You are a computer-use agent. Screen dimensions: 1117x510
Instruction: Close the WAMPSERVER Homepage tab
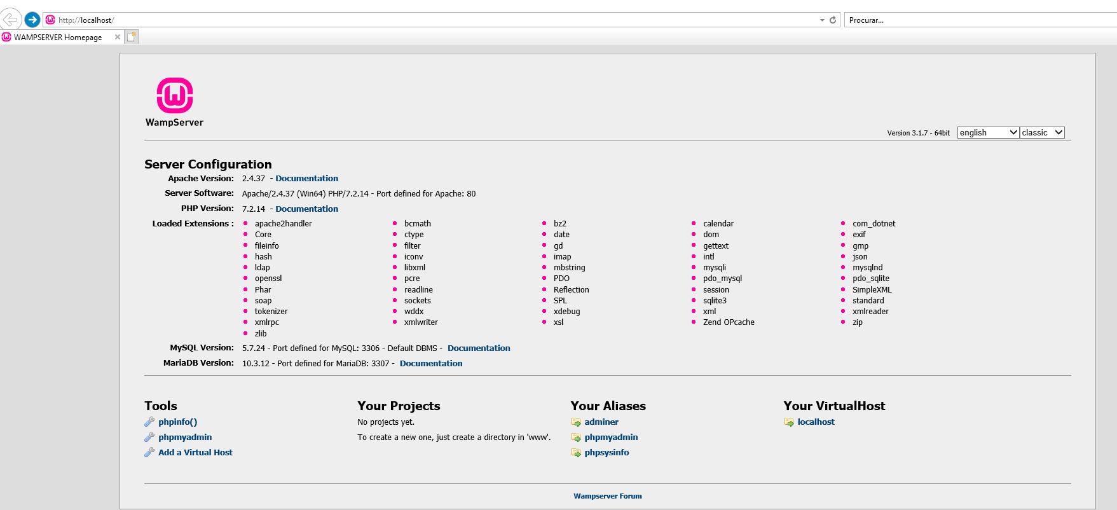pos(117,37)
